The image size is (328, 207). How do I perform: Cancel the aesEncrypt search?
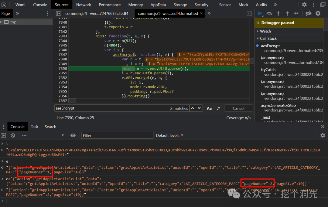(x=238, y=108)
